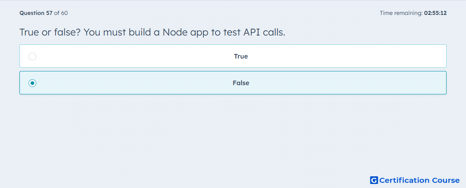
Task: Click the bold Question 57 text
Action: [x=36, y=13]
